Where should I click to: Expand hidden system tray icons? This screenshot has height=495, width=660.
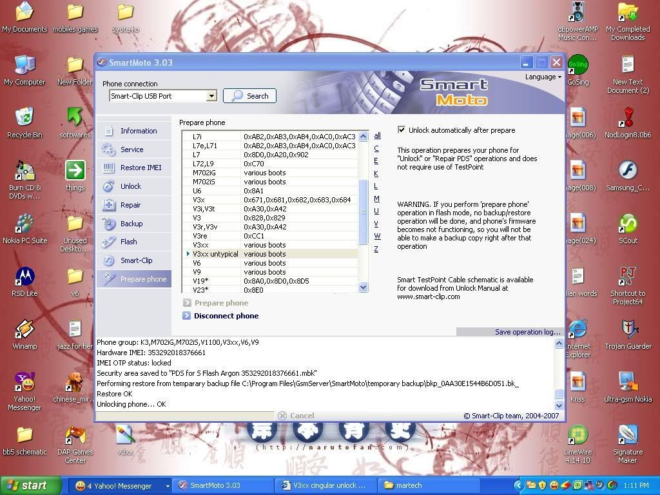[x=518, y=485]
